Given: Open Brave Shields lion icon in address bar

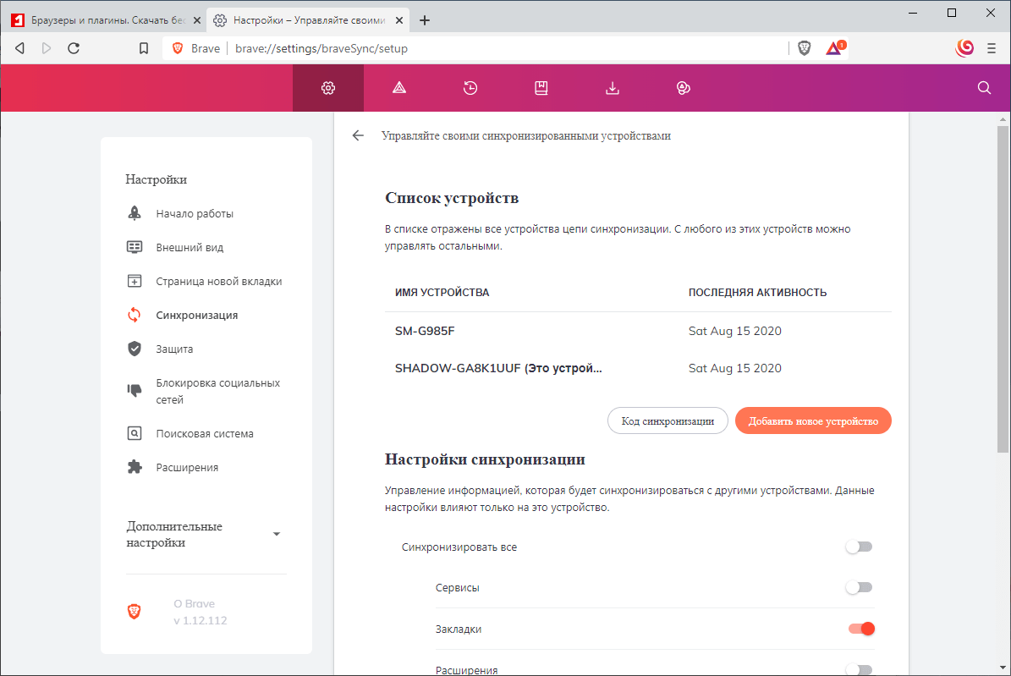Looking at the screenshot, I should (804, 48).
